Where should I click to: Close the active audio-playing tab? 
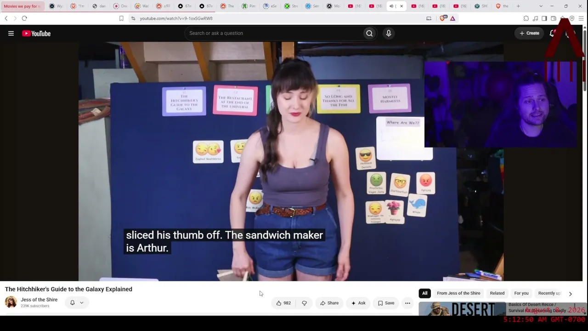click(x=401, y=6)
